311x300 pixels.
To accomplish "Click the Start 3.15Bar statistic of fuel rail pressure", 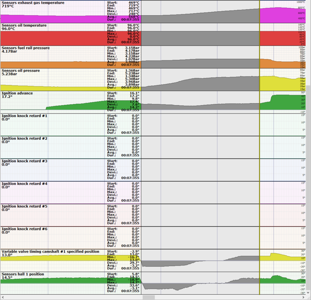I will pos(123,48).
